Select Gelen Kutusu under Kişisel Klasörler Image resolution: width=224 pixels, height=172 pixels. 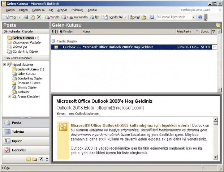click(x=28, y=69)
